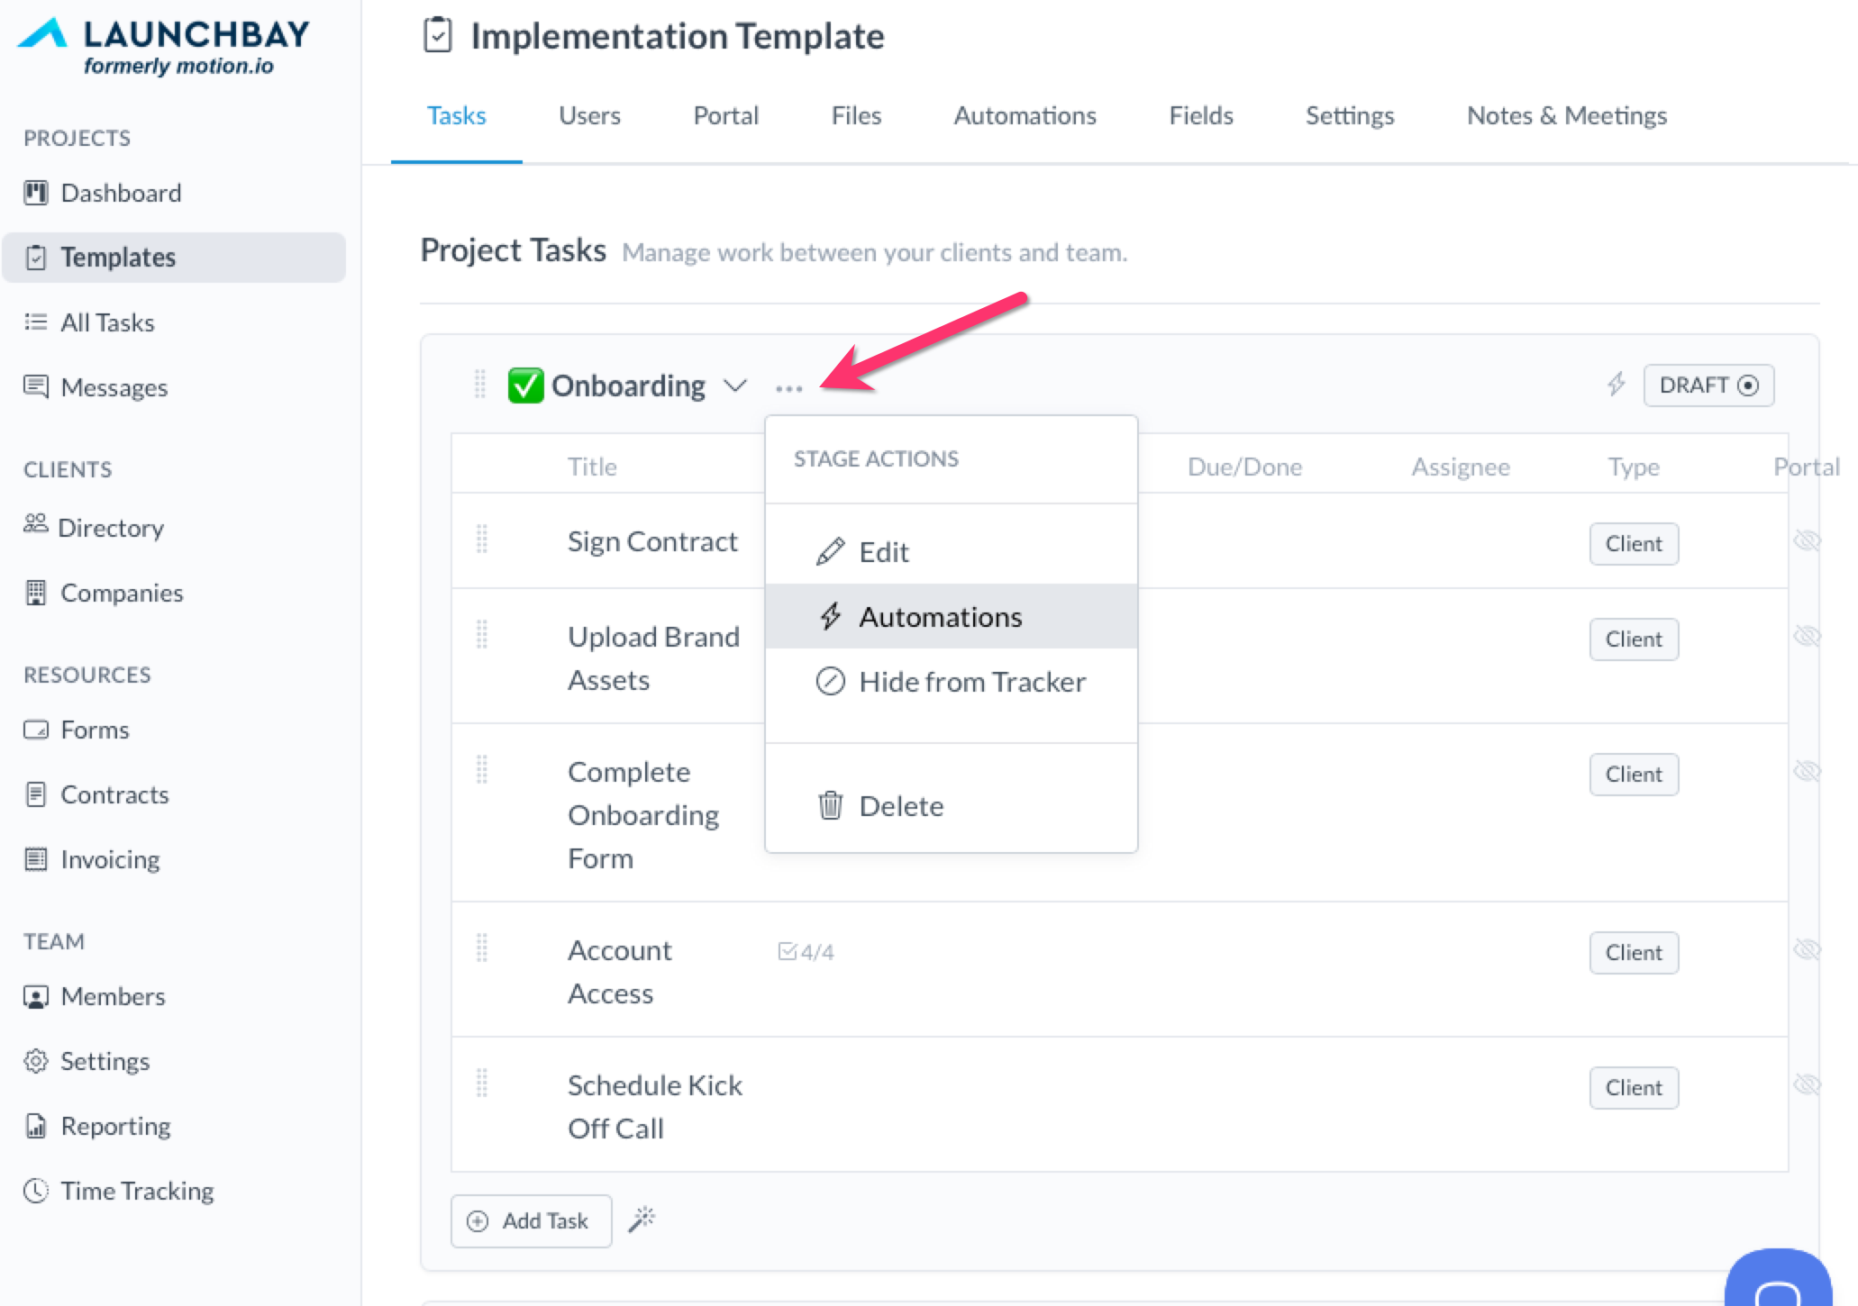Click the magic wand icon beside Add Task
This screenshot has height=1306, width=1858.
click(x=642, y=1220)
